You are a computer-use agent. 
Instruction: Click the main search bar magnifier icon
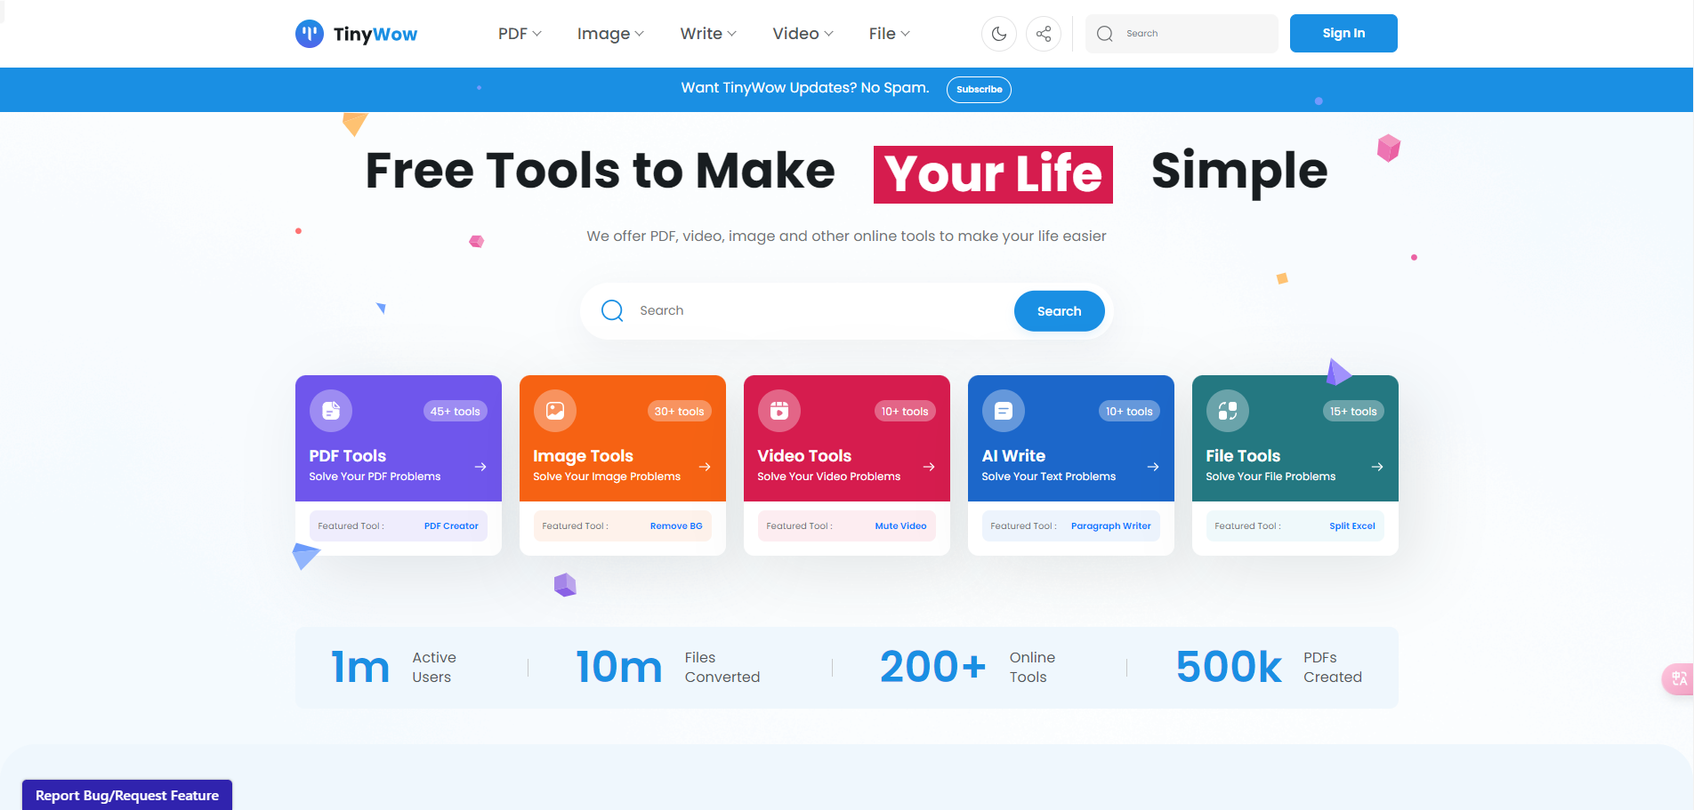612,310
